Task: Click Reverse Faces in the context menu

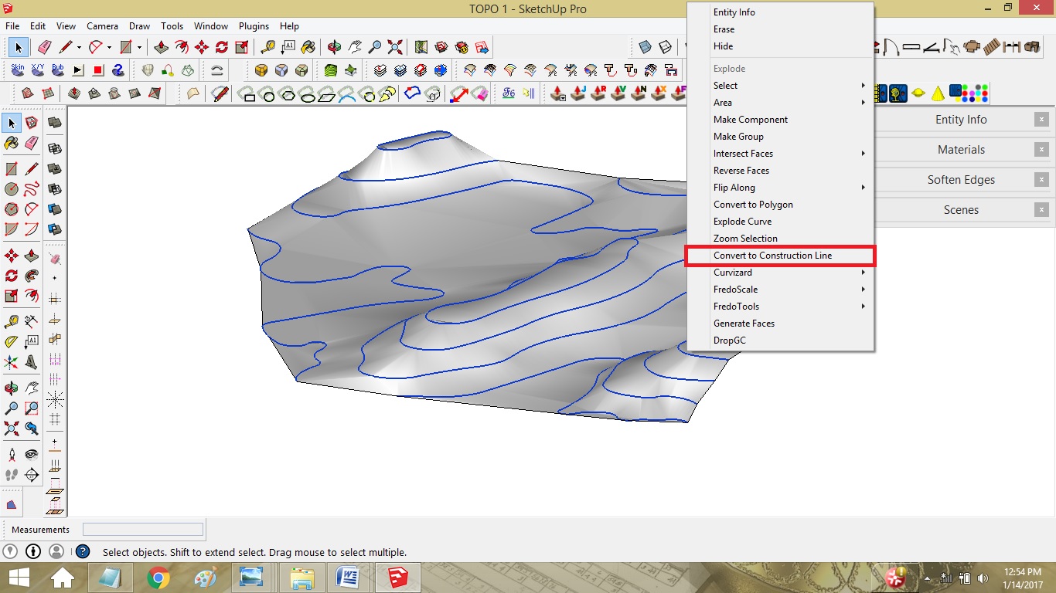Action: click(x=741, y=170)
